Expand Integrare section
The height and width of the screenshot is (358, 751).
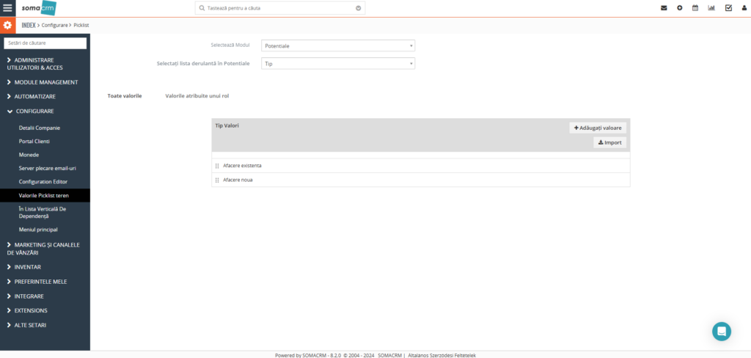pyautogui.click(x=26, y=296)
